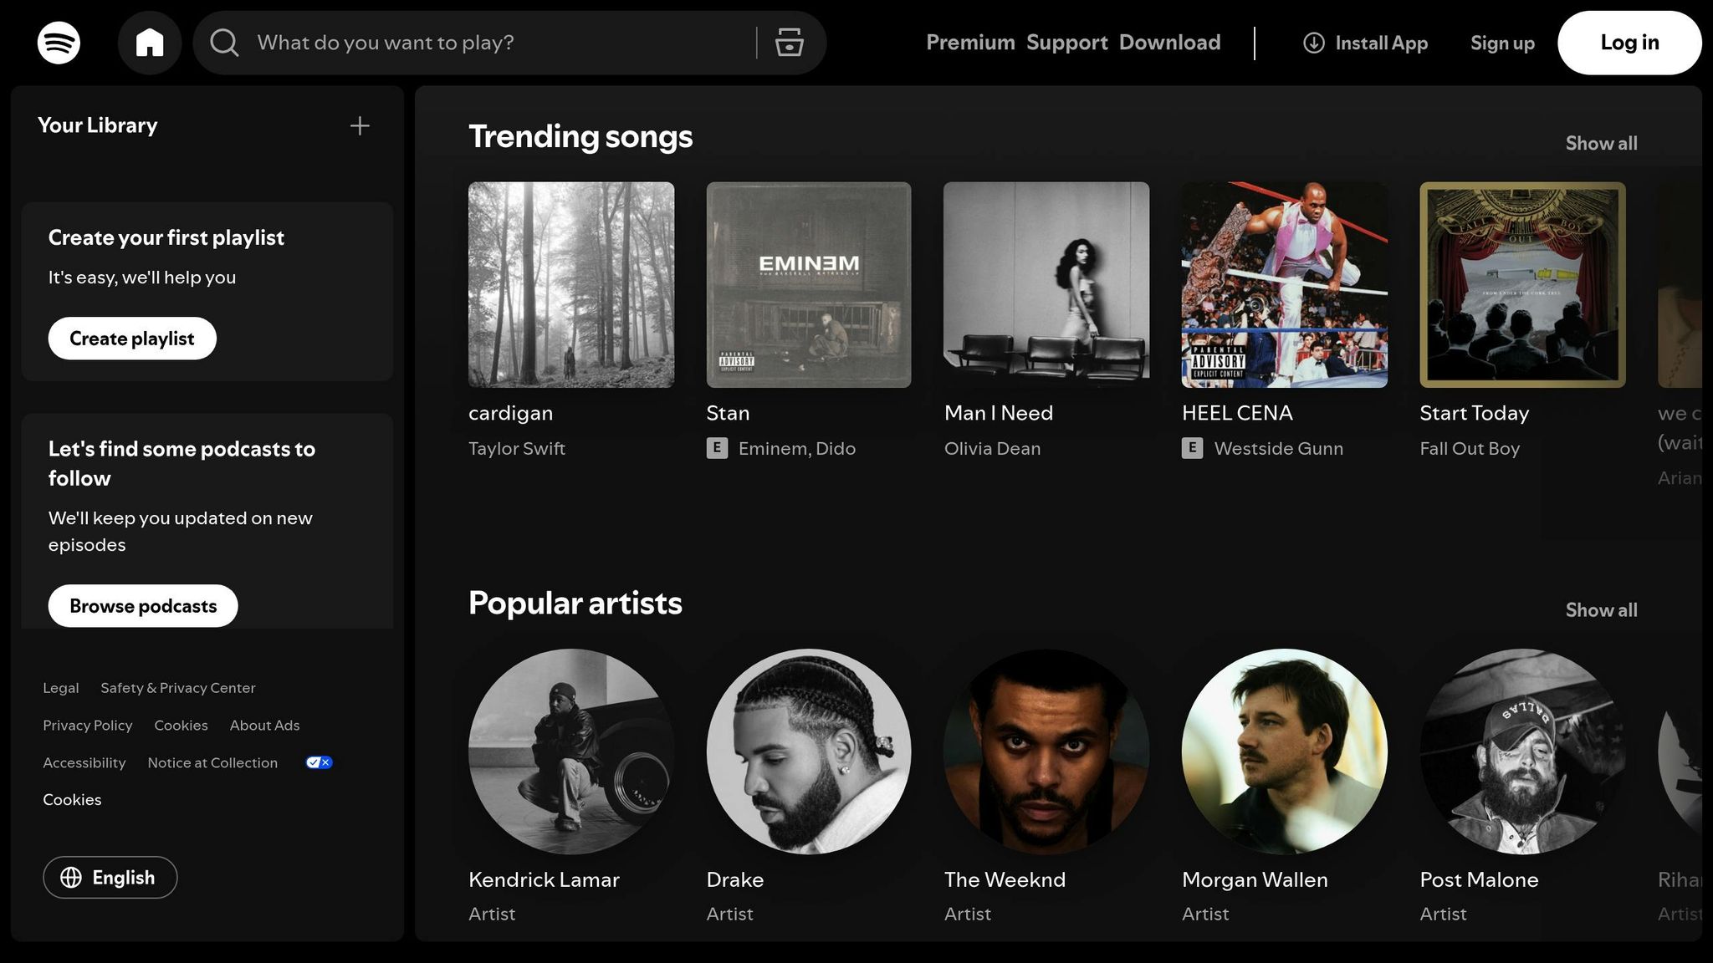Open the Premium link
1713x963 pixels.
[970, 43]
